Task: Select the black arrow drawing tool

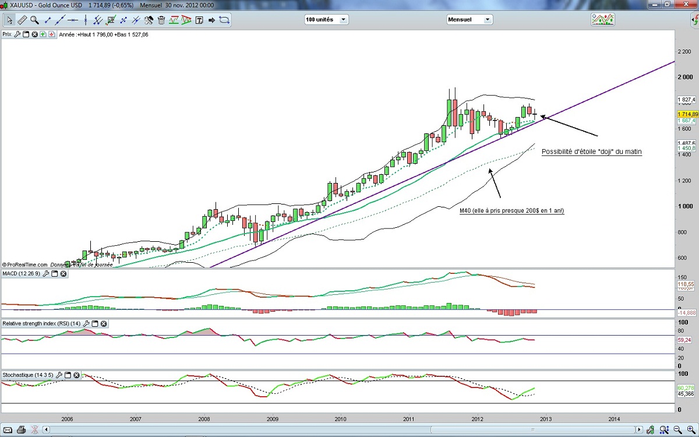Action: [x=211, y=20]
